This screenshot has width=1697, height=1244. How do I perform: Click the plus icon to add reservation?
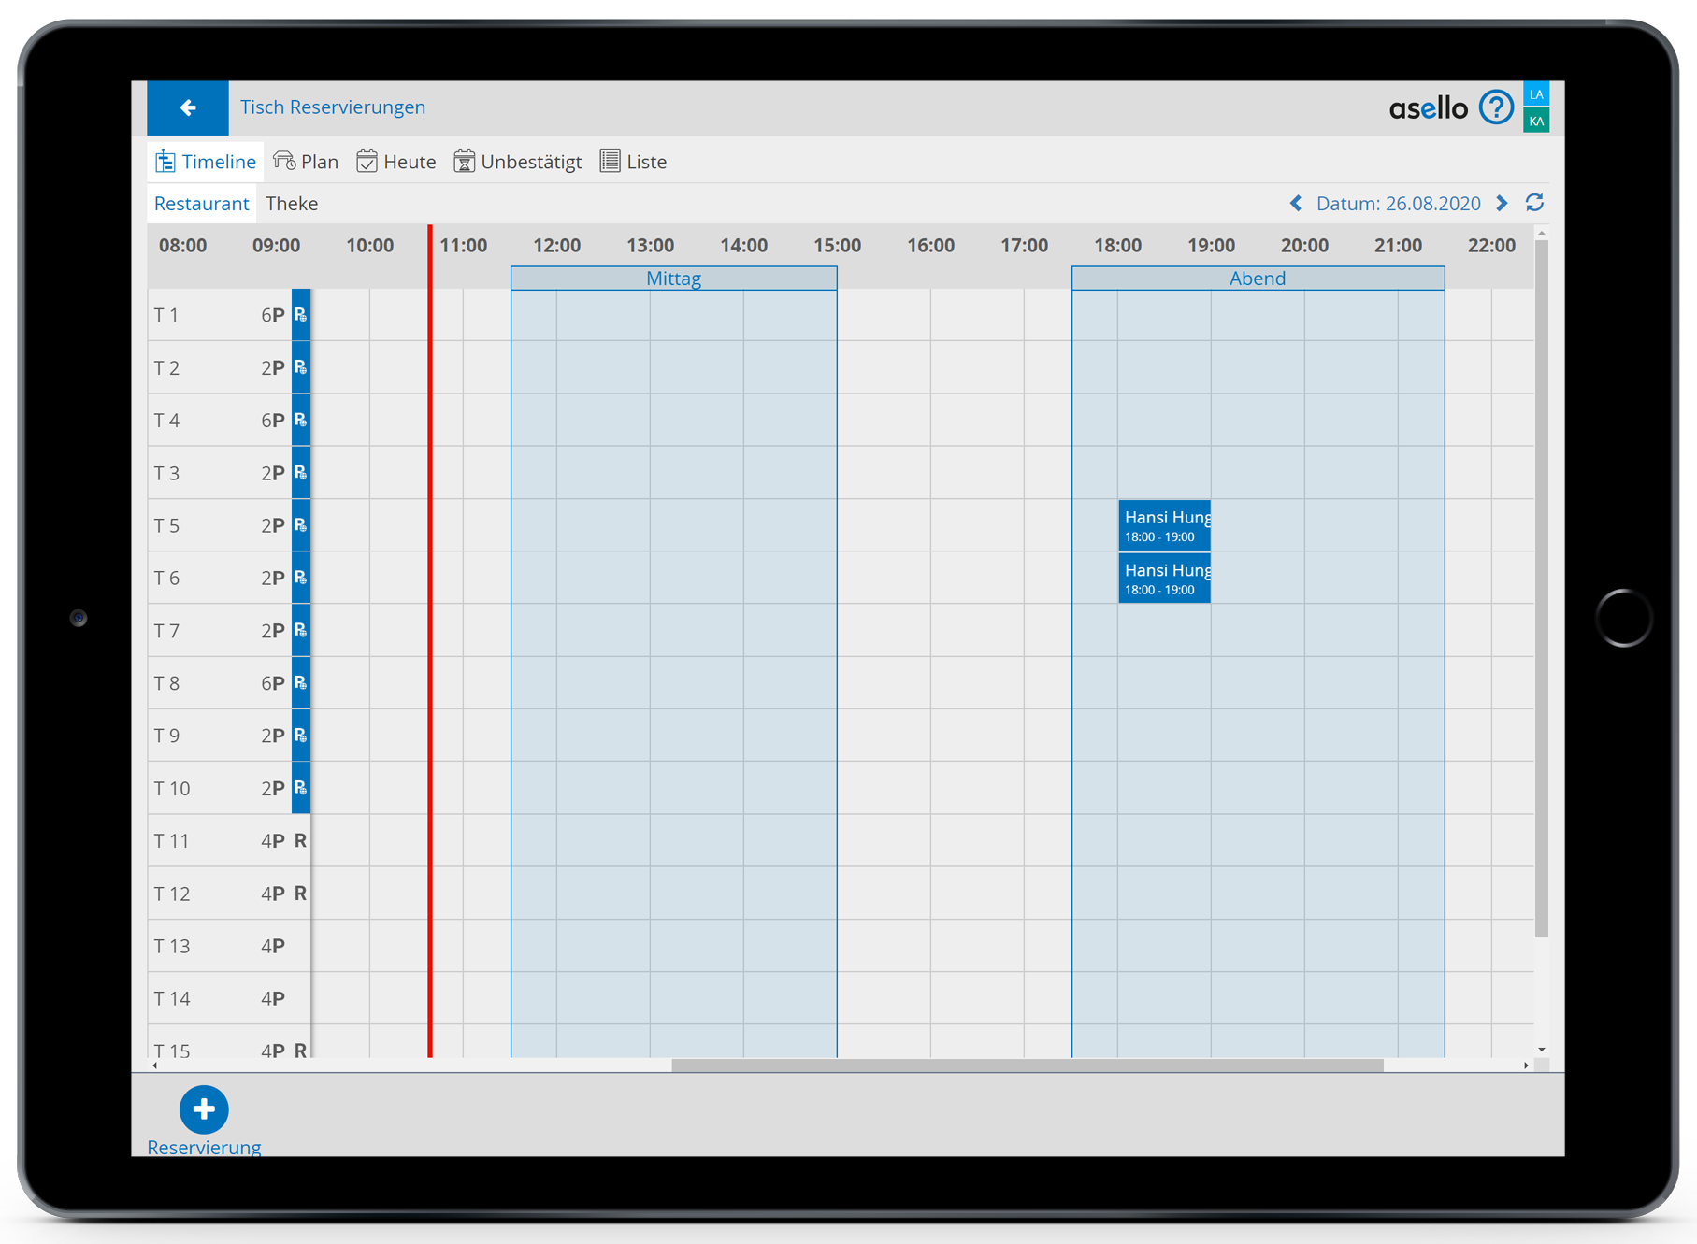click(x=204, y=1109)
